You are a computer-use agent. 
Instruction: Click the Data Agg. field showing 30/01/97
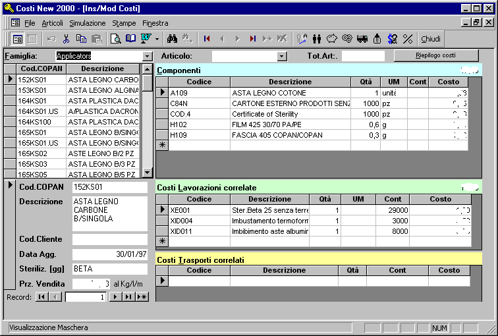pyautogui.click(x=110, y=254)
